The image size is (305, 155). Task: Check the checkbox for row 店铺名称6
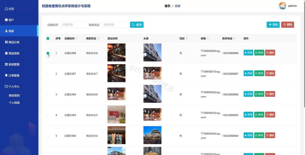coord(48,94)
